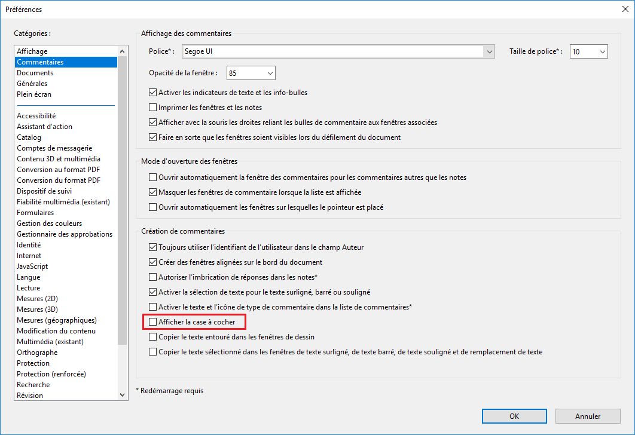Choose Conversion au format PDF
Image resolution: width=635 pixels, height=435 pixels.
coord(66,170)
